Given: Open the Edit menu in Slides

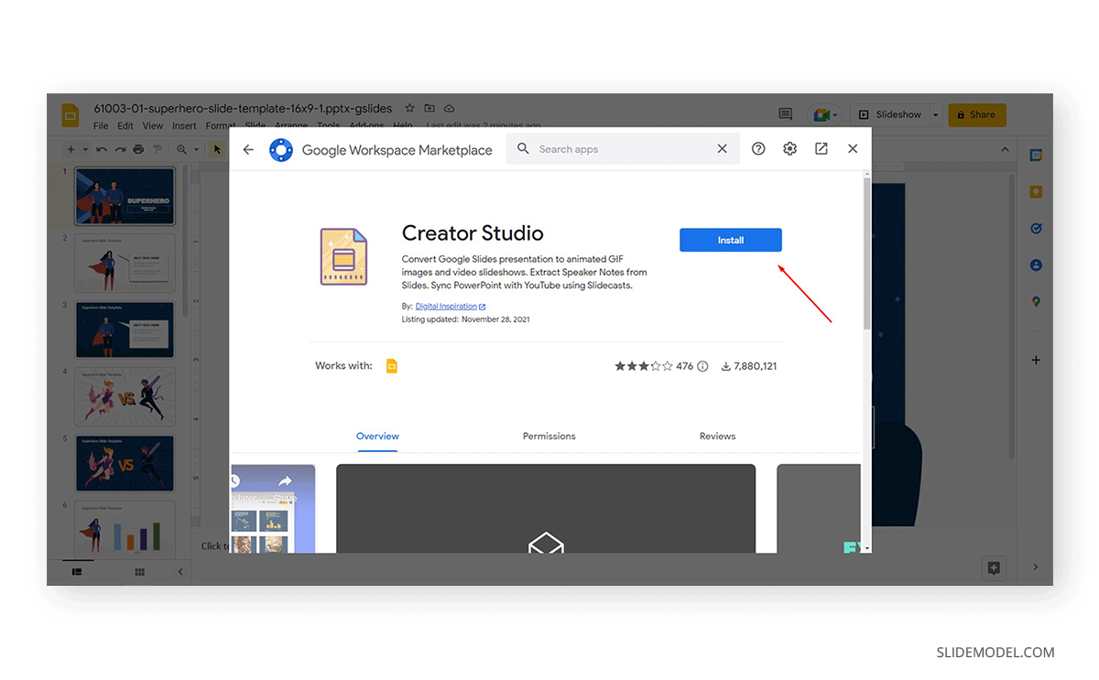Looking at the screenshot, I should pos(125,125).
